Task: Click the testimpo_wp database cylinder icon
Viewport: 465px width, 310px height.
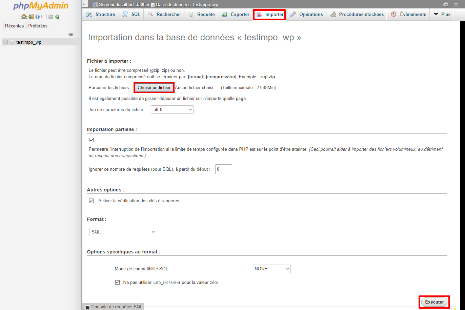Action: click(12, 42)
